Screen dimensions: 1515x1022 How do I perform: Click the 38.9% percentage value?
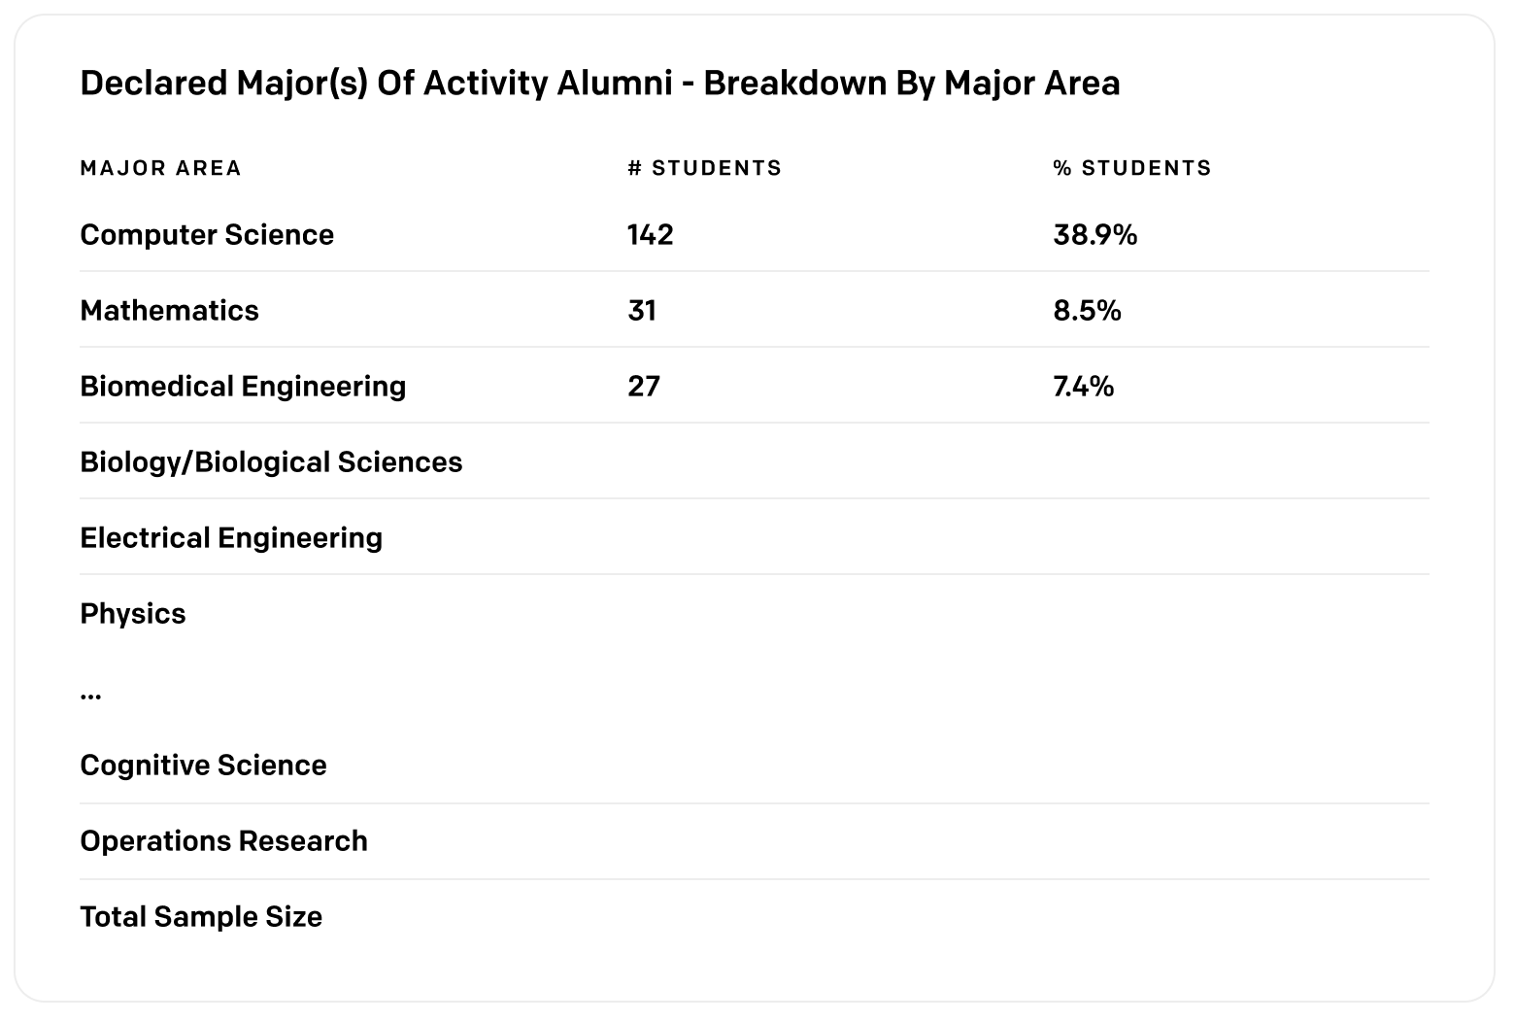pos(1094,235)
